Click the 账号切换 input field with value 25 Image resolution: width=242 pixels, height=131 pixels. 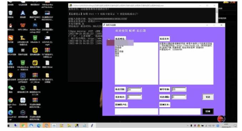[179, 89]
